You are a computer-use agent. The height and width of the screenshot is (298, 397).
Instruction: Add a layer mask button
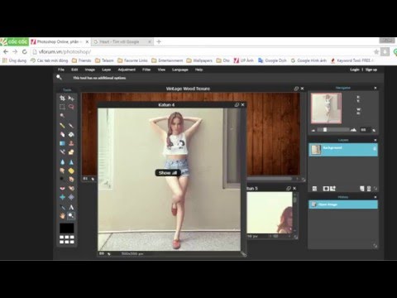coord(326,189)
